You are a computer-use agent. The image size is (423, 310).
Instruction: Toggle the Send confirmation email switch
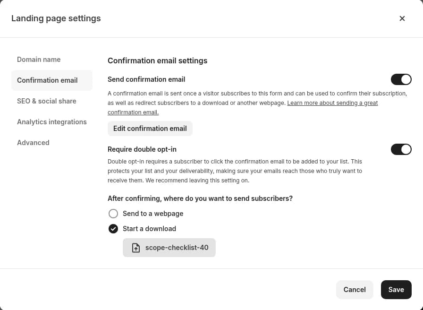[x=401, y=79]
